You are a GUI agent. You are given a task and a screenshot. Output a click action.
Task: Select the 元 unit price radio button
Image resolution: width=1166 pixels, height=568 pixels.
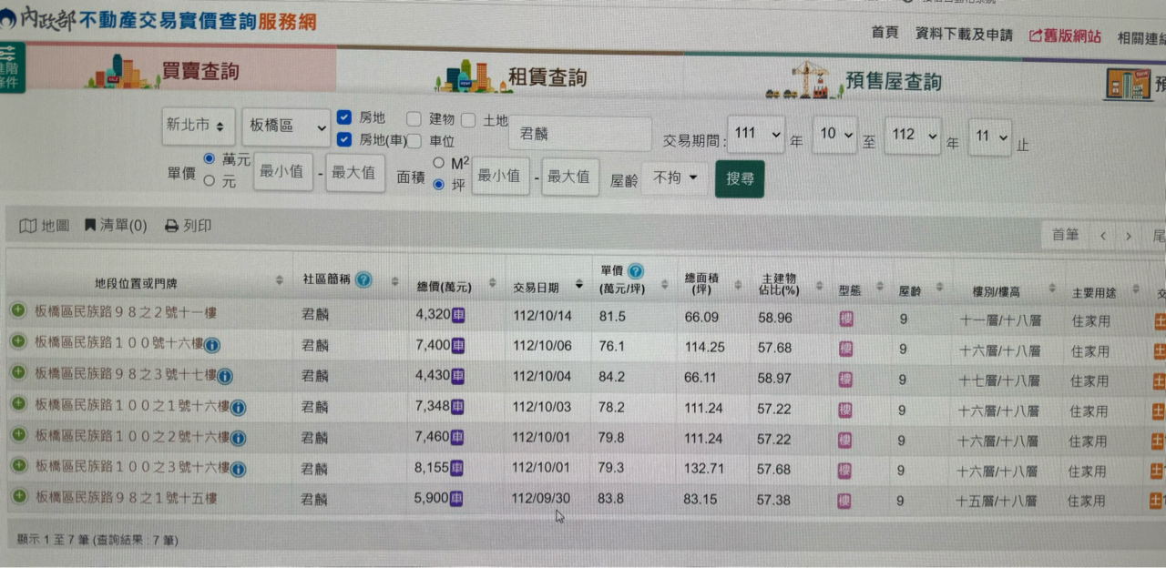210,181
